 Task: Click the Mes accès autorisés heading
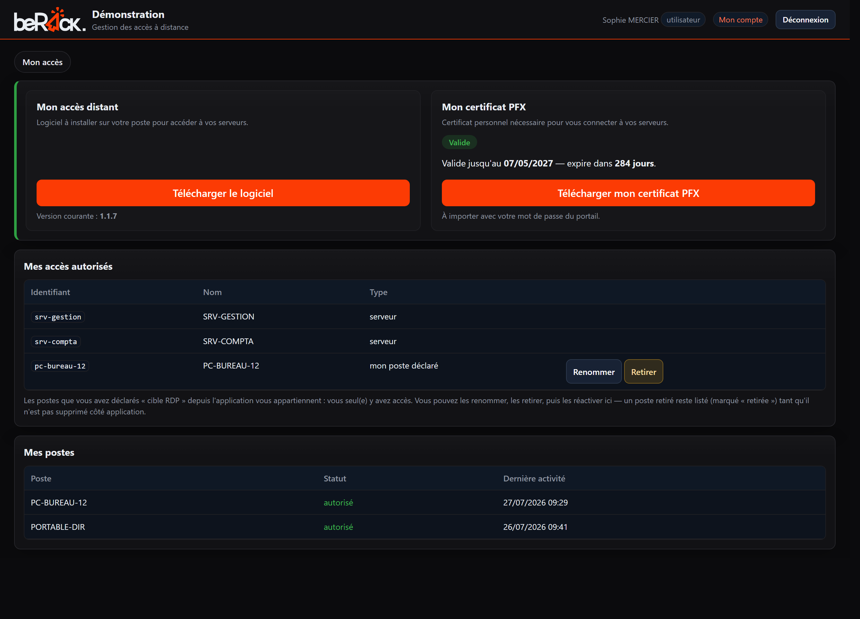68,267
